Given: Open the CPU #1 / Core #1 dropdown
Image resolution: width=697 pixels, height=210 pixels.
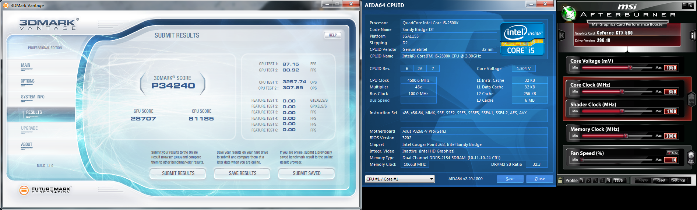Looking at the screenshot, I should (400, 179).
